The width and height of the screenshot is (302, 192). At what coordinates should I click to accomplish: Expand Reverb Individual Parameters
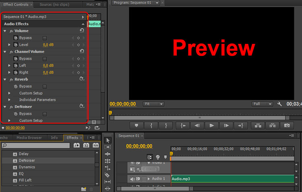click(x=9, y=100)
